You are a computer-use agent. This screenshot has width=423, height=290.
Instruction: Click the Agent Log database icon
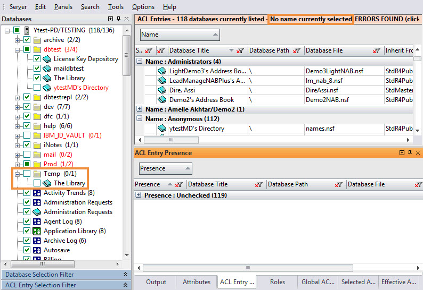[37, 221]
